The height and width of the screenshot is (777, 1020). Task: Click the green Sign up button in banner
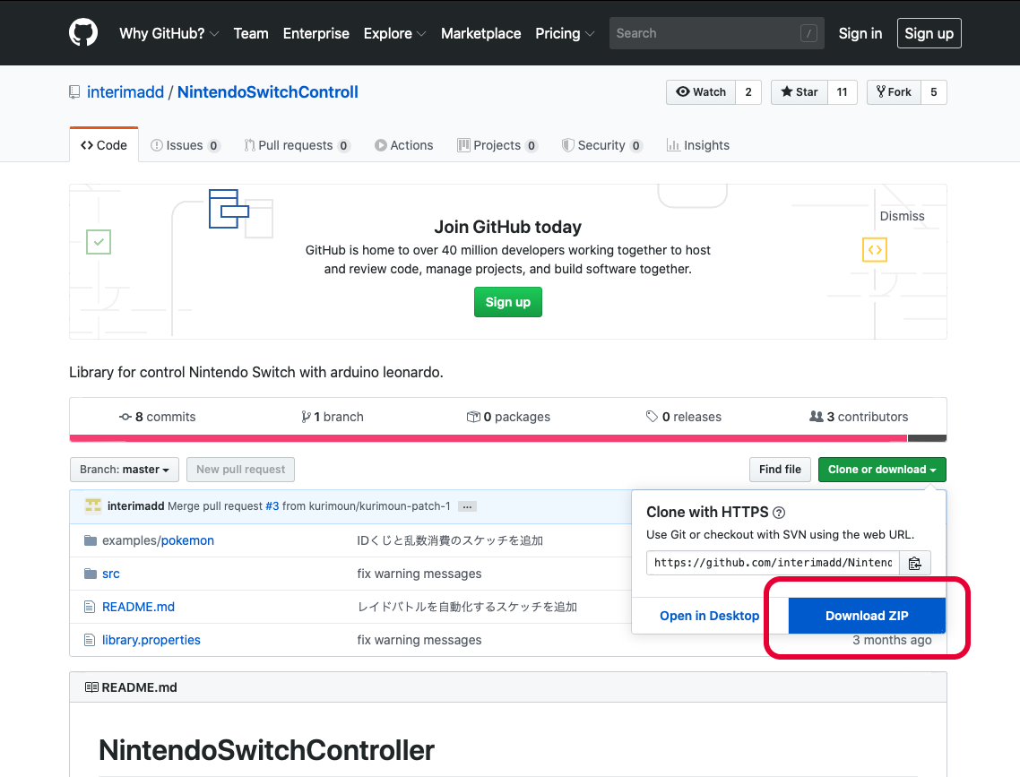pos(508,302)
